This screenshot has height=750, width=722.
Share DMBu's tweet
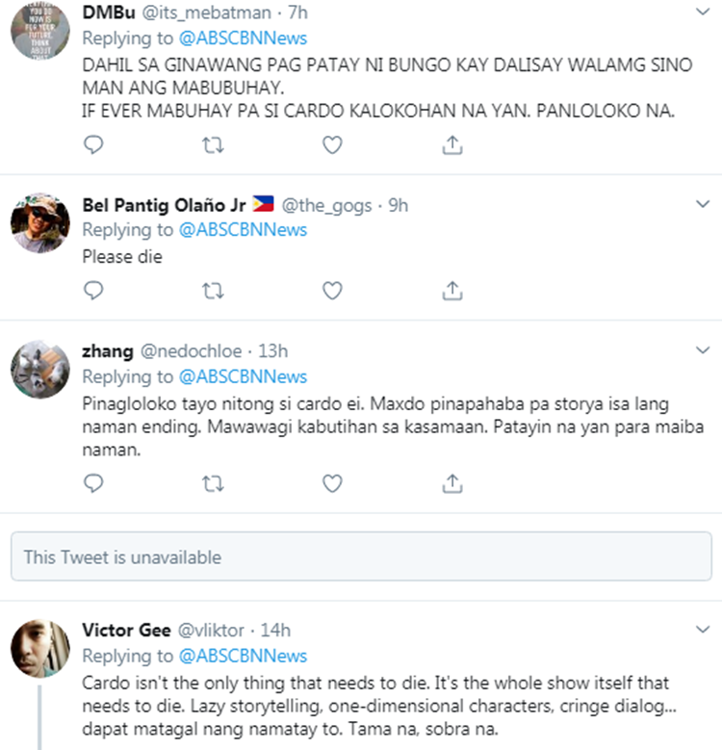(x=451, y=144)
